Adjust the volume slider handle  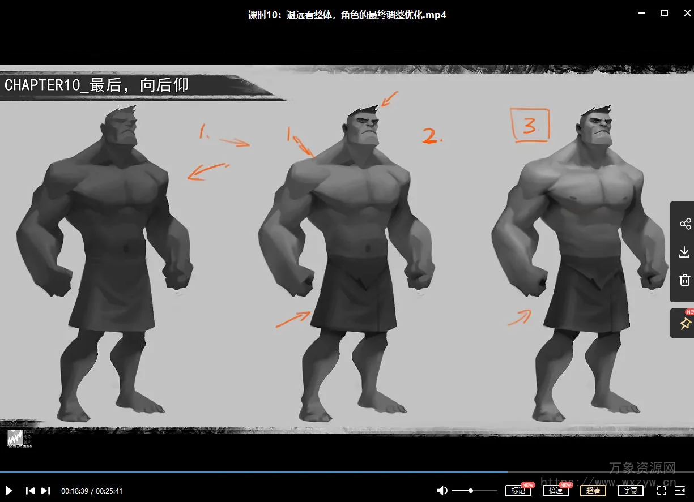pos(471,491)
